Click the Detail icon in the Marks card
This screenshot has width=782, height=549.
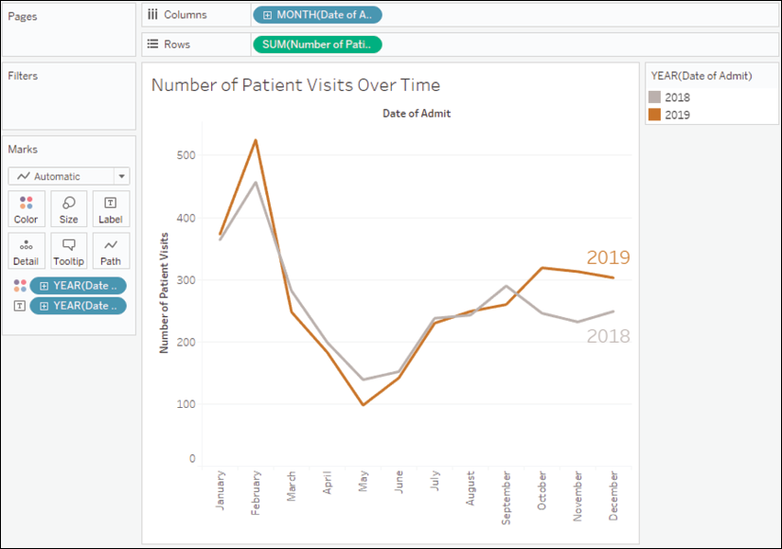coord(26,250)
